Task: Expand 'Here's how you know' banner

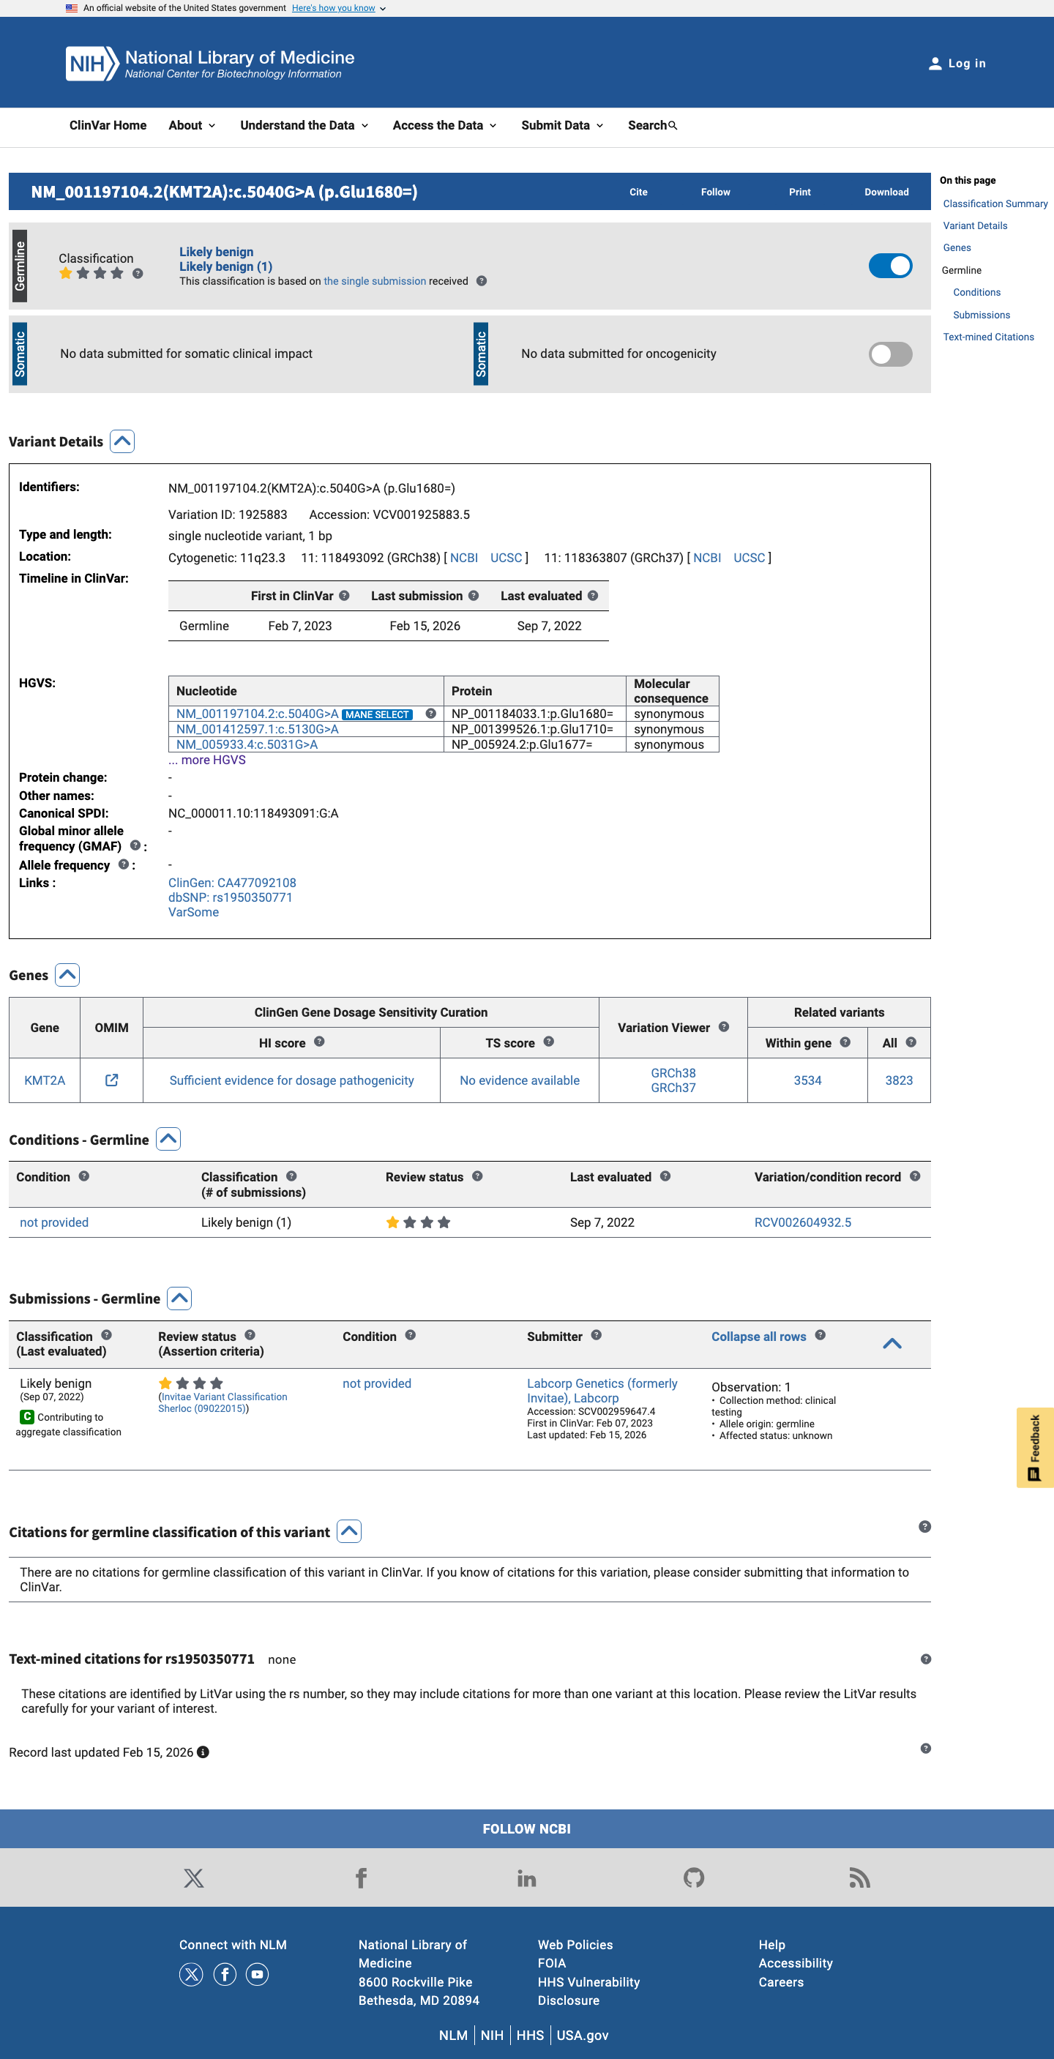Action: coord(339,8)
